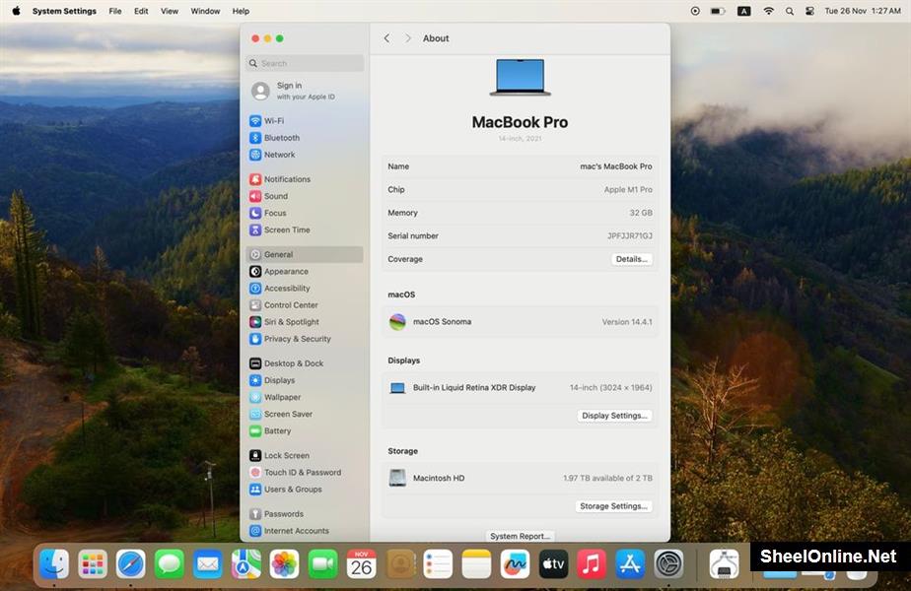Open Passwords settings
911x591 pixels.
click(305, 514)
